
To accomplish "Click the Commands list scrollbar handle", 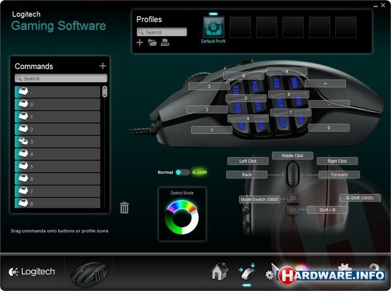I will pos(105,91).
